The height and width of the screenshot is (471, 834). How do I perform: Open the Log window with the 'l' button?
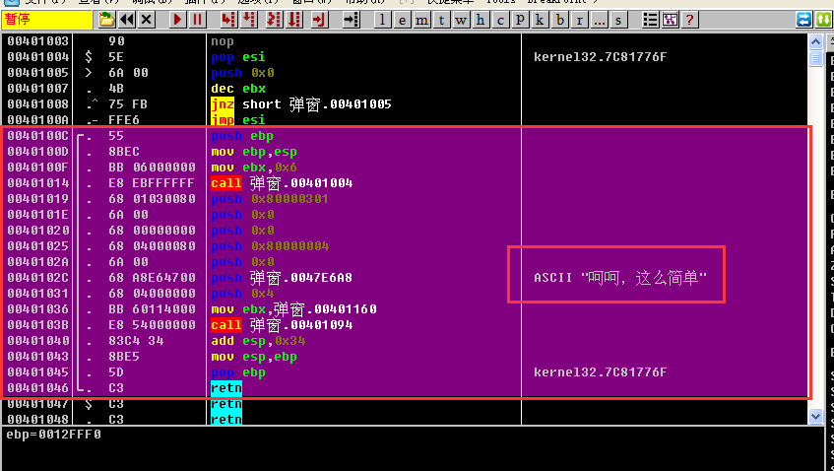[382, 20]
